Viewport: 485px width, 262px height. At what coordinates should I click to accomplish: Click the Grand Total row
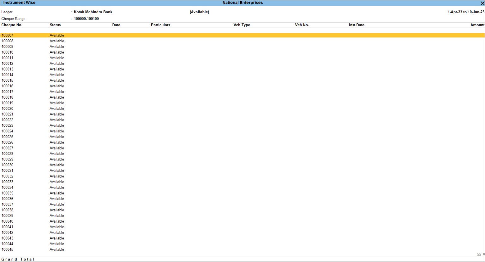(x=18, y=259)
